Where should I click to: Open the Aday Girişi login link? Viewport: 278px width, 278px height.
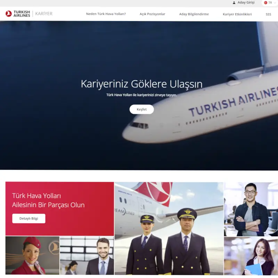pos(246,3)
